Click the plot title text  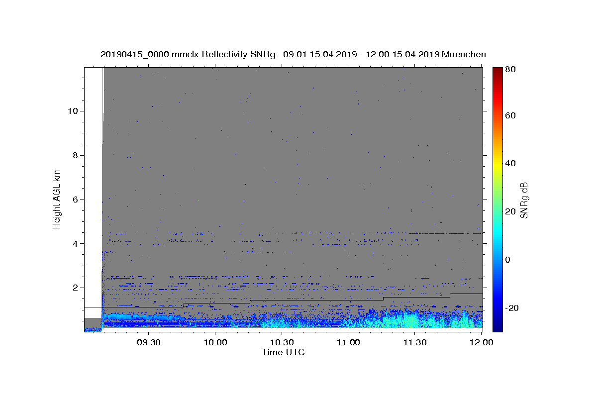pos(293,54)
